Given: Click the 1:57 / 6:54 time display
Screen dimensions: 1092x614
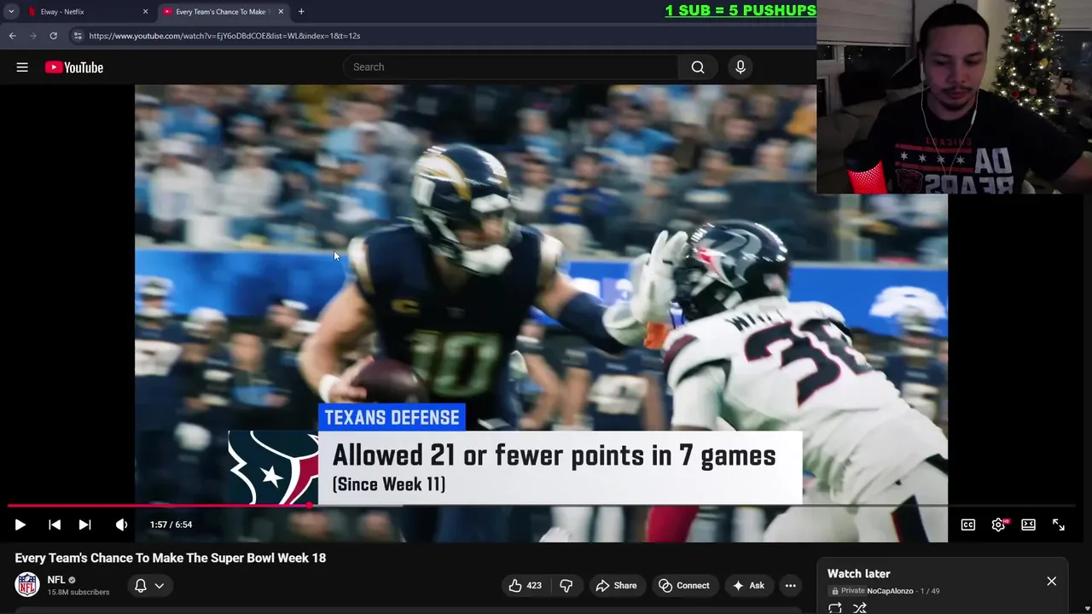Looking at the screenshot, I should click(171, 524).
